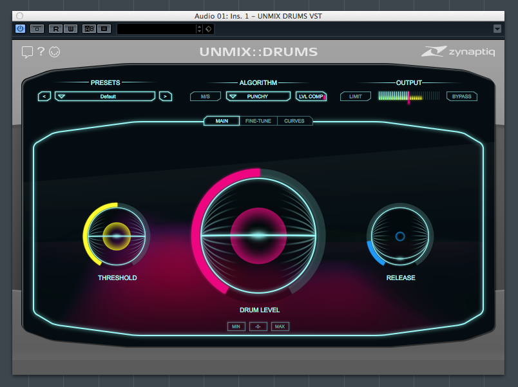Image resolution: width=518 pixels, height=387 pixels.
Task: Toggle LVL COMP level compensation
Action: 311,97
